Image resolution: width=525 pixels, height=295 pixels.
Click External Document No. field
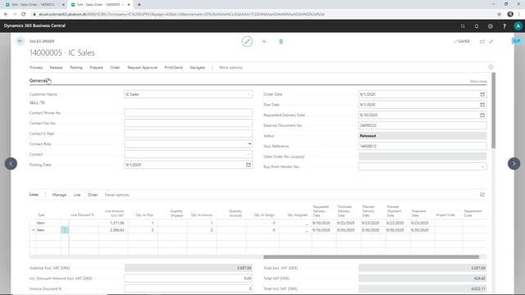(x=422, y=125)
